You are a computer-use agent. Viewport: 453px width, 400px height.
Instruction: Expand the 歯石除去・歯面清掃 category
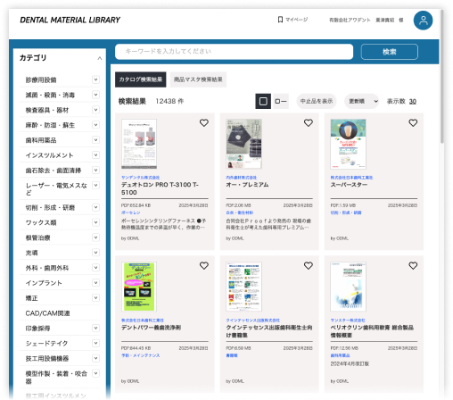click(95, 171)
